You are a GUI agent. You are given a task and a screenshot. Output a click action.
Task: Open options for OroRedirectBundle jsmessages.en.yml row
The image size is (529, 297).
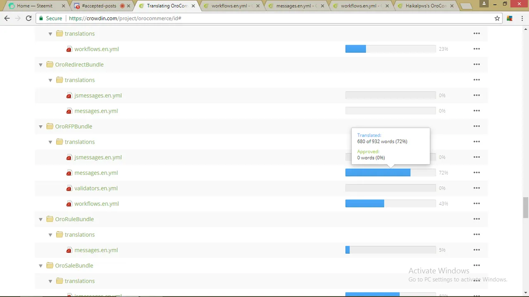[477, 95]
